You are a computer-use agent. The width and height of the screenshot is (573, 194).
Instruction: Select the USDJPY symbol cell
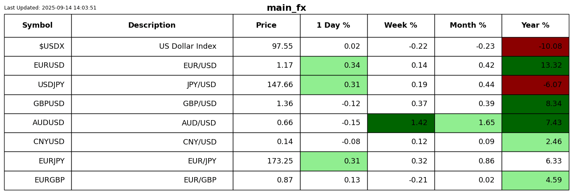click(38, 85)
